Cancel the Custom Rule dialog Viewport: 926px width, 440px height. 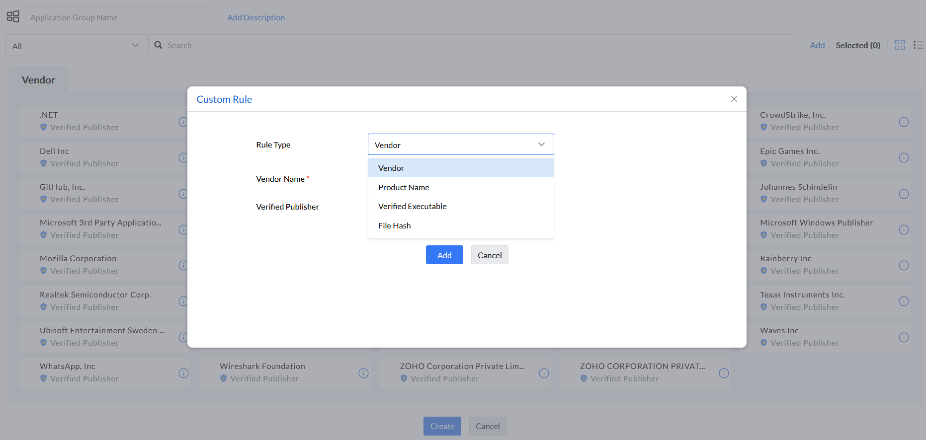[489, 255]
